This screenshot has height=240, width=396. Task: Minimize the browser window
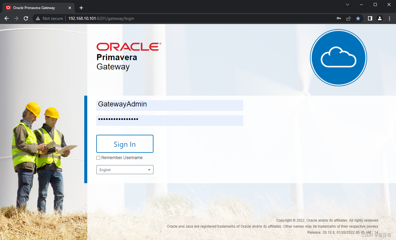click(361, 5)
